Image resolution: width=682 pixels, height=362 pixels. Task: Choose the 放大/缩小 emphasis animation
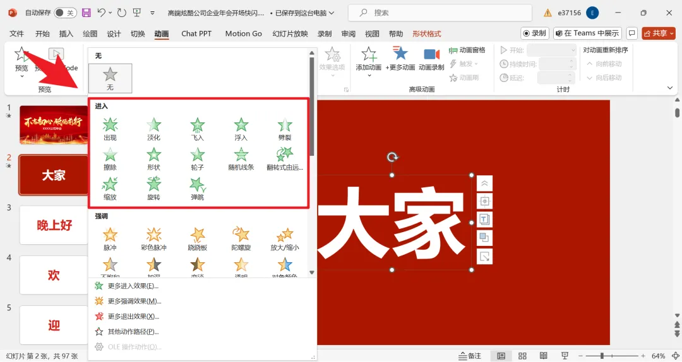point(284,239)
